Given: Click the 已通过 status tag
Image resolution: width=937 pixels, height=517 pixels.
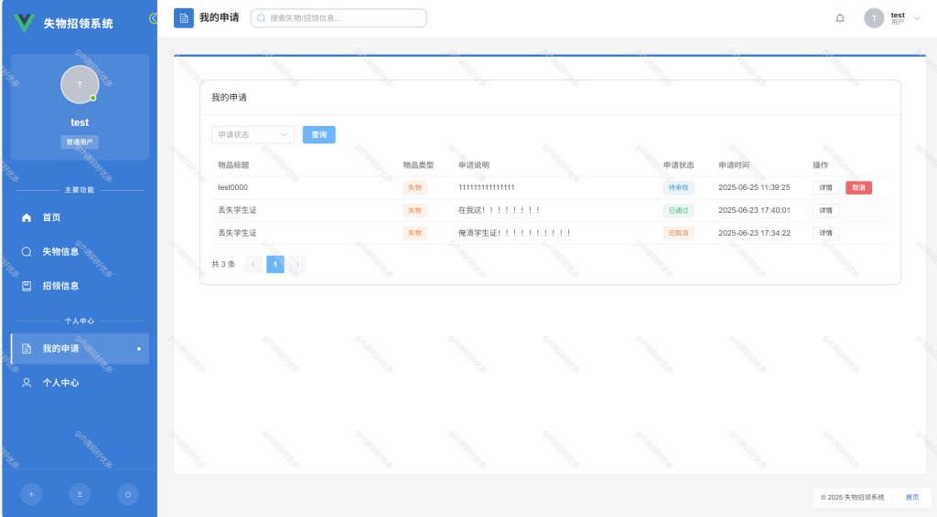Looking at the screenshot, I should click(x=678, y=210).
